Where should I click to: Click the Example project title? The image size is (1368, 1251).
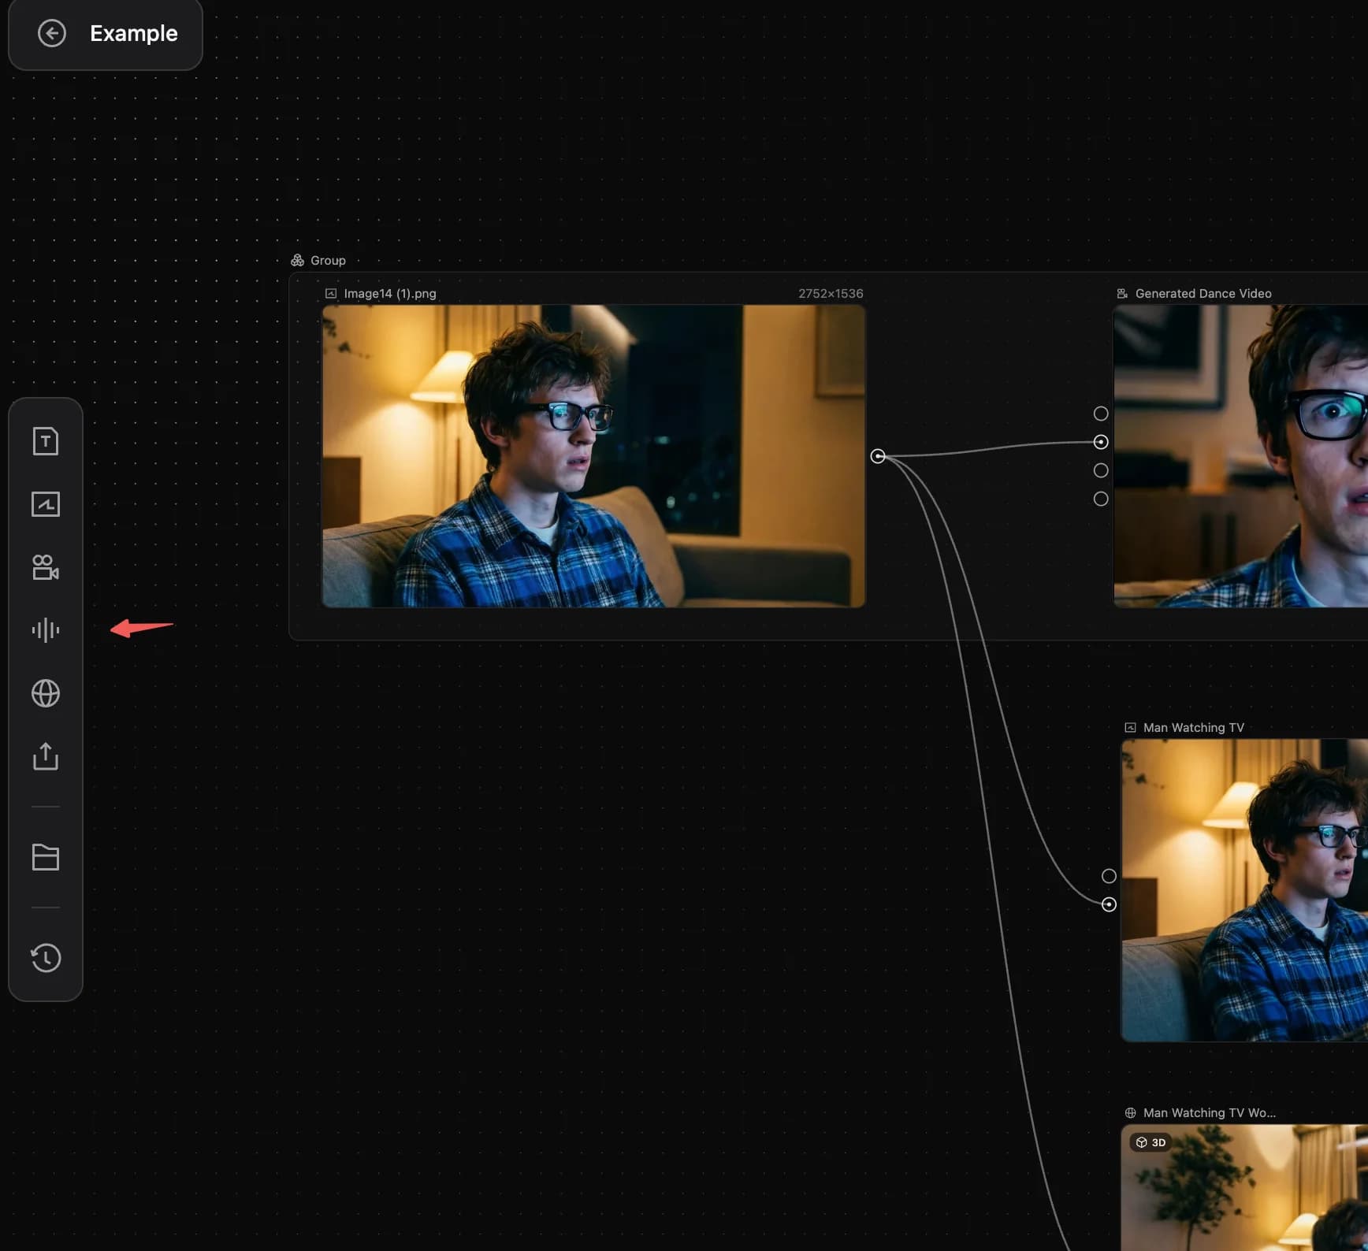tap(134, 33)
